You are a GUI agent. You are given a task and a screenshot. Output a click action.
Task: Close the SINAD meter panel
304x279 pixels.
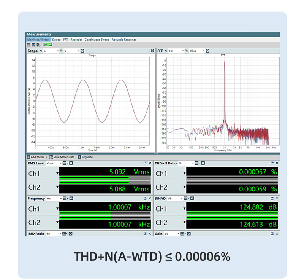pyautogui.click(x=277, y=198)
